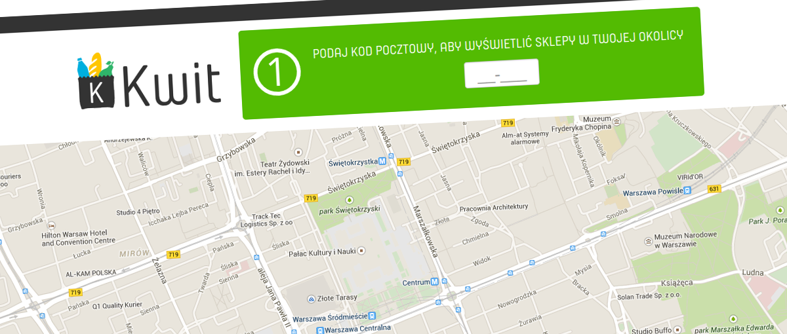Open the Warszawa Śródmieście station icon
Image resolution: width=787 pixels, height=334 pixels.
click(x=372, y=316)
